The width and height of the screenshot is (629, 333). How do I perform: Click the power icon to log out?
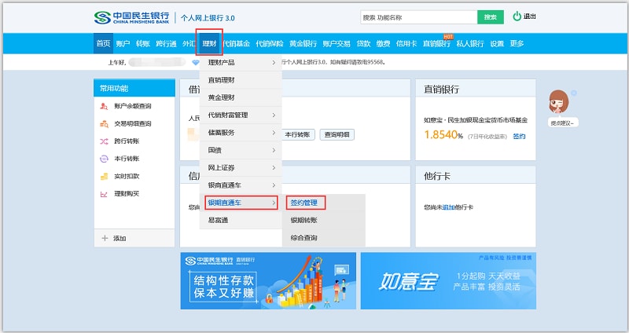[x=517, y=16]
